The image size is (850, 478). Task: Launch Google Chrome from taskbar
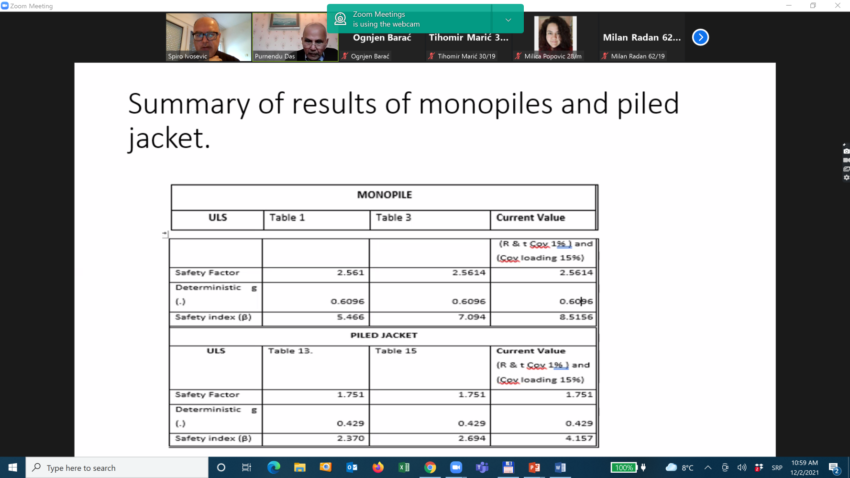point(430,467)
